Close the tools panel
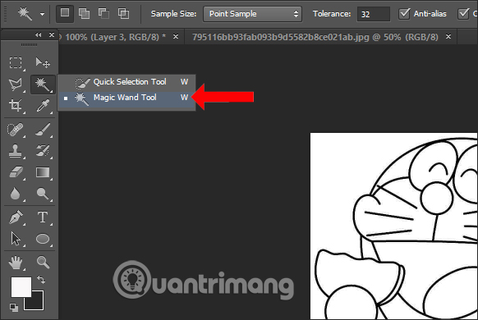The image size is (478, 320). (52, 35)
